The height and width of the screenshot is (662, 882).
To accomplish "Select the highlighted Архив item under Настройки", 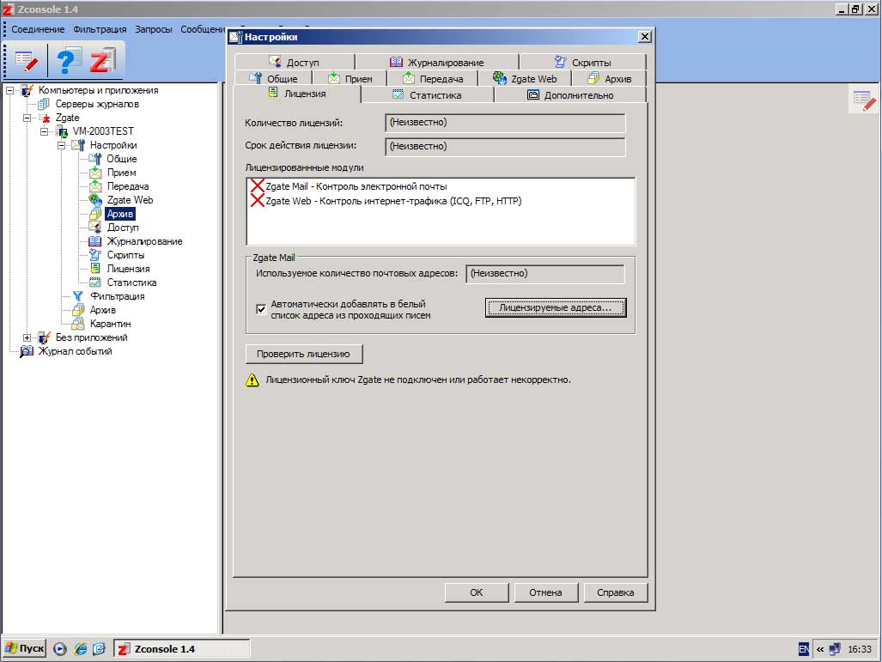I will coord(120,214).
